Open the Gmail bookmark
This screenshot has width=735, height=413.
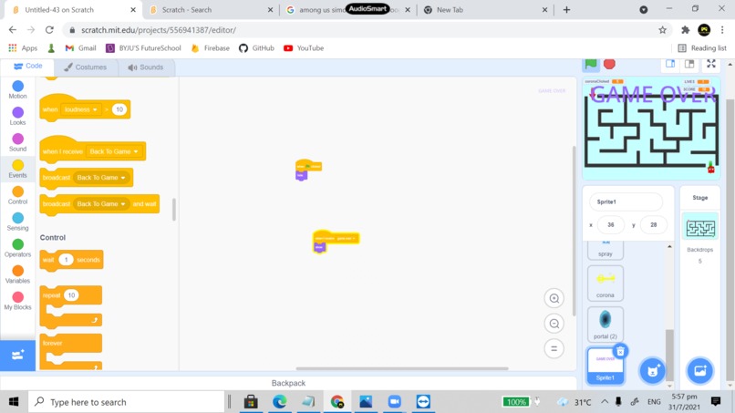click(80, 48)
